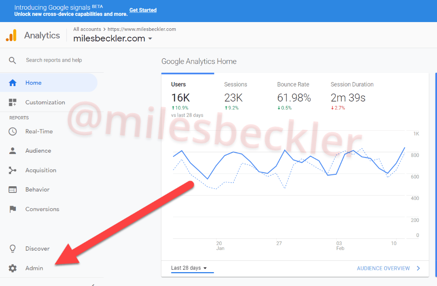Click the Audience Overview right chevron
Image resolution: width=437 pixels, height=286 pixels.
pos(418,268)
